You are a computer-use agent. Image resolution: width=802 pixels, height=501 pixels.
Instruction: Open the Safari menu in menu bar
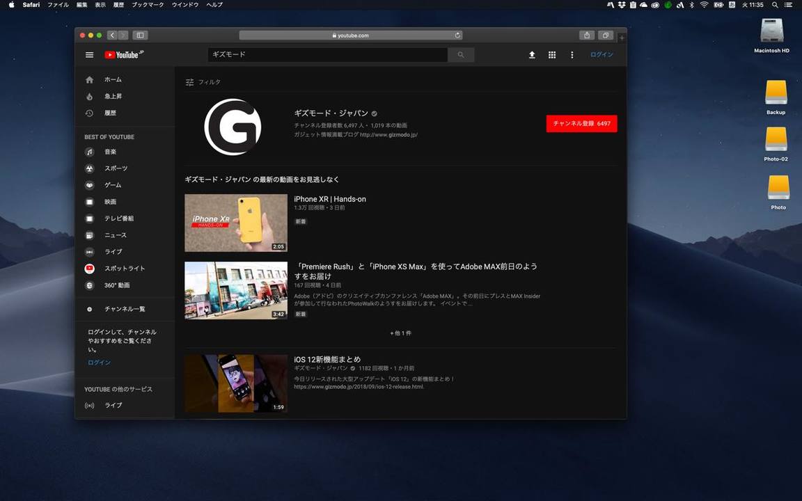point(31,5)
